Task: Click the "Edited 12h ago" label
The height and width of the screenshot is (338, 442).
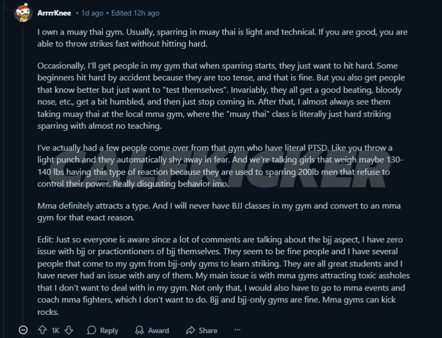Action: (x=136, y=13)
